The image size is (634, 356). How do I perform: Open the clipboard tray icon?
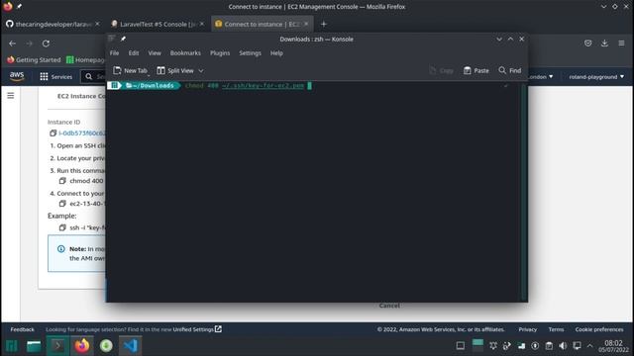[549, 346]
